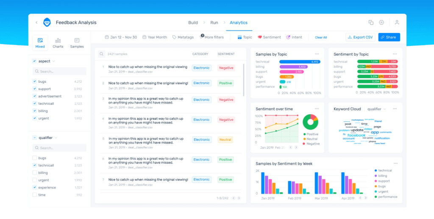
Task: Open the duplicate/copy icon in header
Action: [371, 22]
